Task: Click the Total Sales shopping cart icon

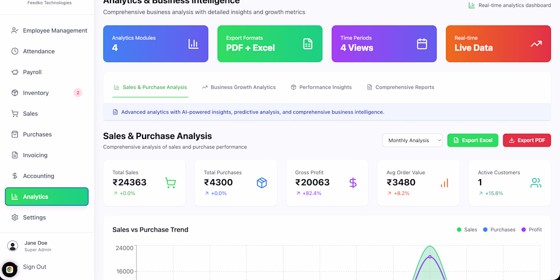Action: 171,183
